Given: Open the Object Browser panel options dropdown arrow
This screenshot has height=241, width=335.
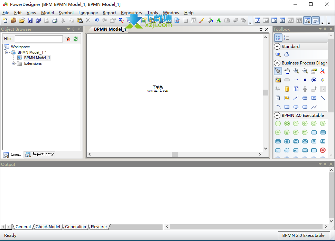Looking at the screenshot, I should [x=68, y=29].
